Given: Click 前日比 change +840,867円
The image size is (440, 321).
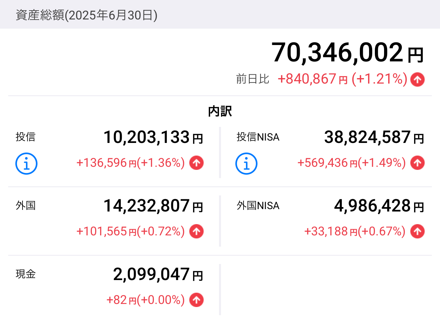Looking at the screenshot, I should click(312, 79).
